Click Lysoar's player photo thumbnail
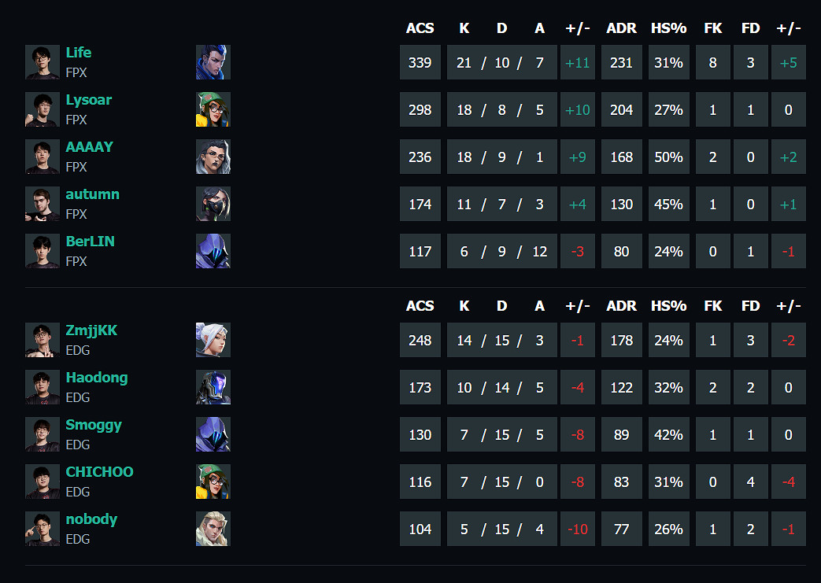The width and height of the screenshot is (821, 583). pos(43,109)
